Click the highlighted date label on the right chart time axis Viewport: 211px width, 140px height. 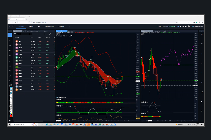coord(150,121)
